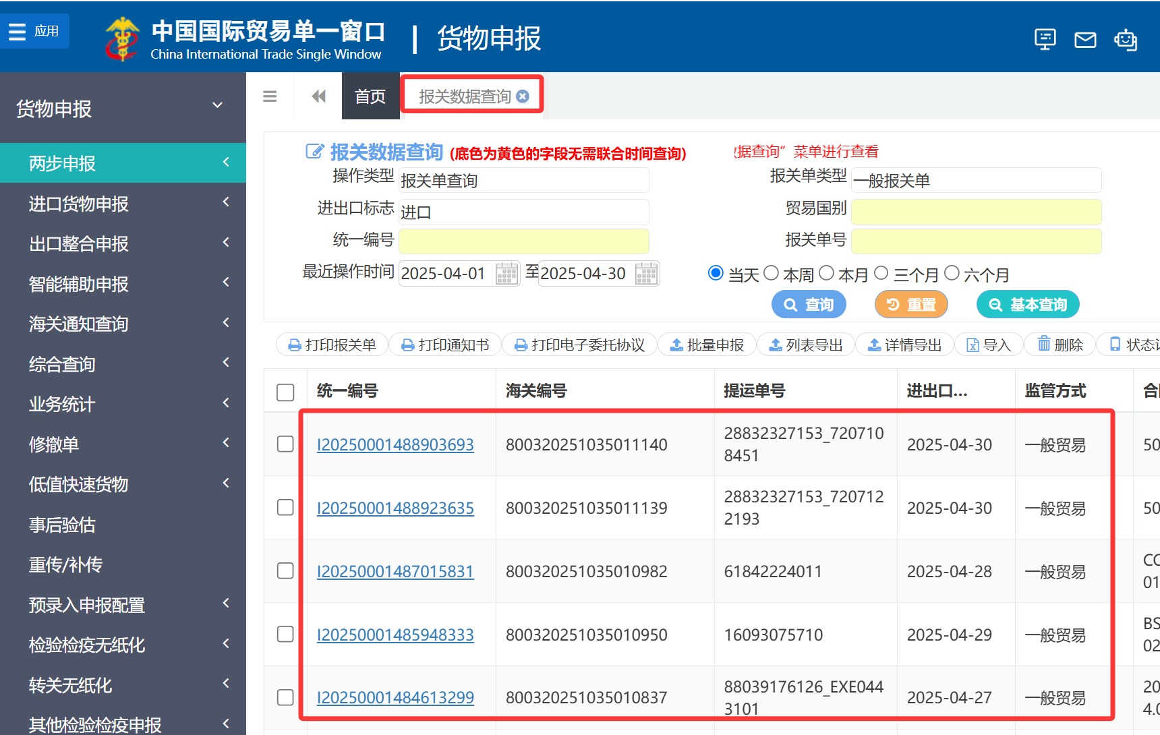This screenshot has height=735, width=1160.
Task: Switch to the 首页 tab
Action: click(370, 96)
